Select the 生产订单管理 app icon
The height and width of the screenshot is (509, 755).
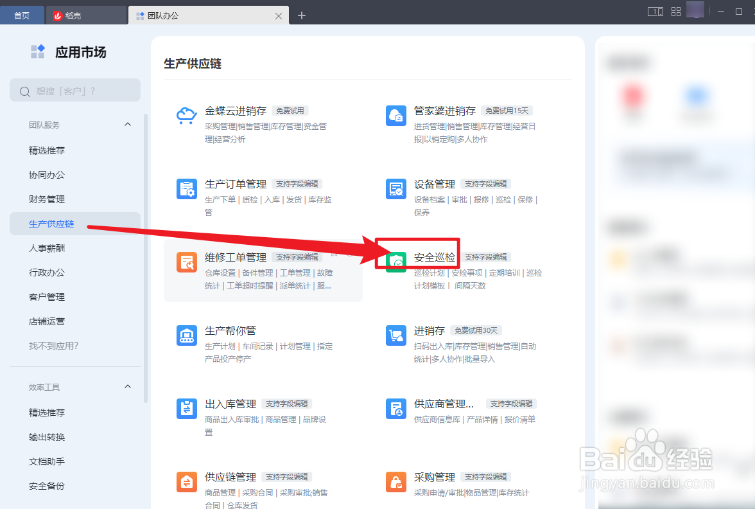(x=187, y=189)
